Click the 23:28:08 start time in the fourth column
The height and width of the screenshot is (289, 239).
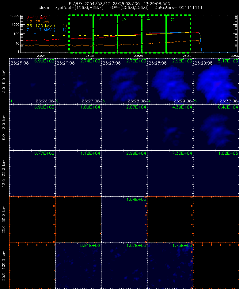[x=157, y=63]
